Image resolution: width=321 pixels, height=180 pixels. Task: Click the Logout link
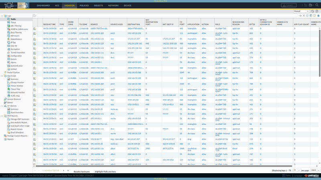14,176
